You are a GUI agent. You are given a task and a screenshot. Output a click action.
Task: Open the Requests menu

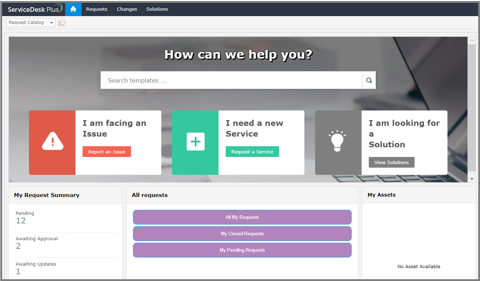(x=97, y=9)
